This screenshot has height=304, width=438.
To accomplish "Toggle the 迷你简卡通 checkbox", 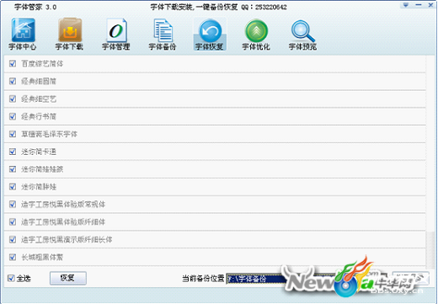I will click(13, 152).
